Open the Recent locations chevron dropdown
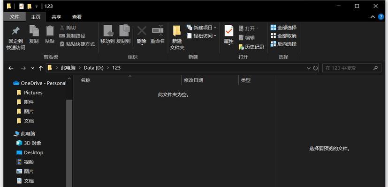Image resolution: width=388 pixels, height=187 pixels. [33, 68]
